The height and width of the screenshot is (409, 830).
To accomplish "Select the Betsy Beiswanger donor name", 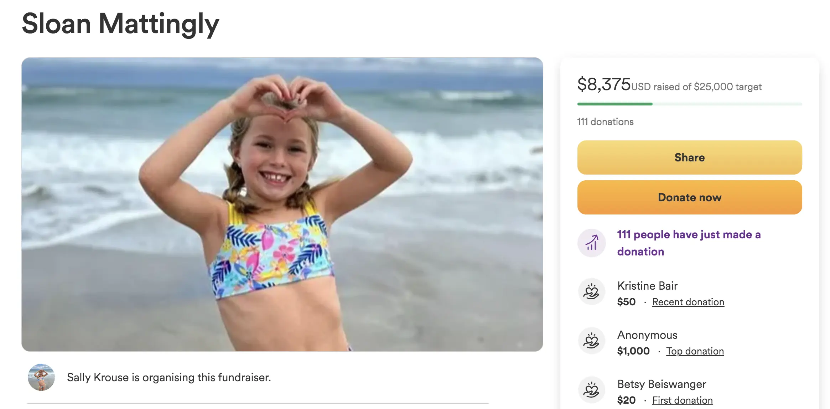I will coord(662,384).
